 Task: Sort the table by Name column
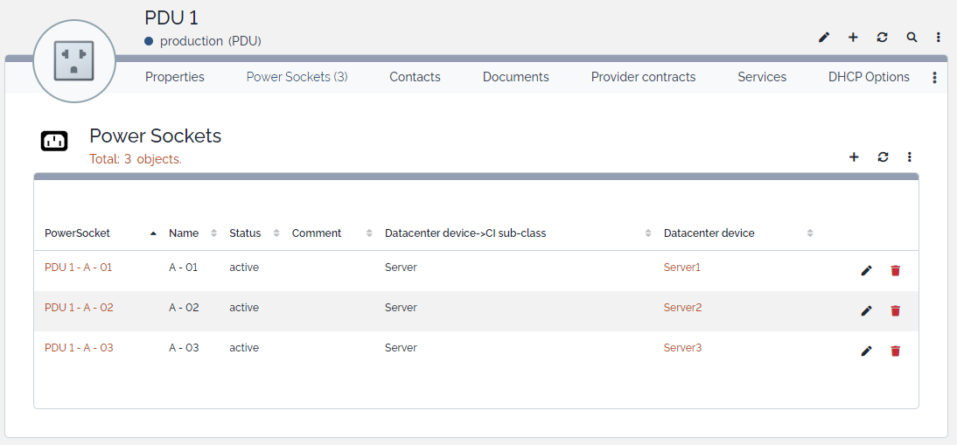(185, 233)
